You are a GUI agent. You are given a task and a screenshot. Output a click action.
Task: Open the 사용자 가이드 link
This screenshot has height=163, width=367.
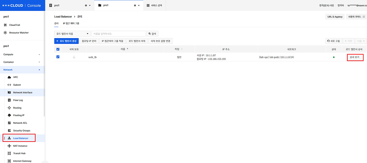click(x=356, y=17)
